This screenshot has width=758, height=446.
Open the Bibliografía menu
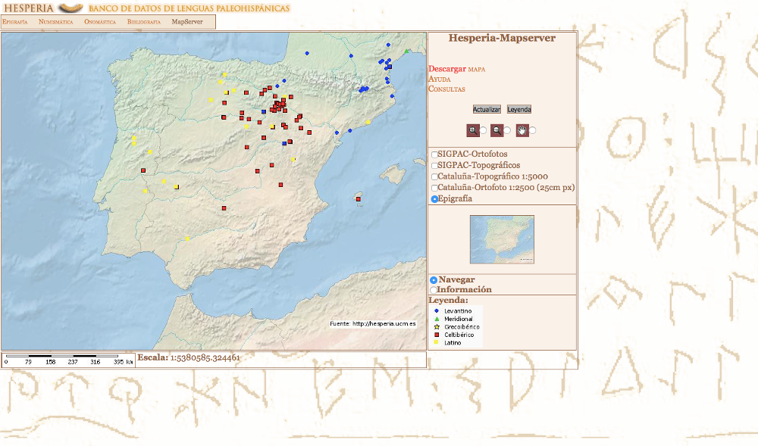click(x=144, y=22)
